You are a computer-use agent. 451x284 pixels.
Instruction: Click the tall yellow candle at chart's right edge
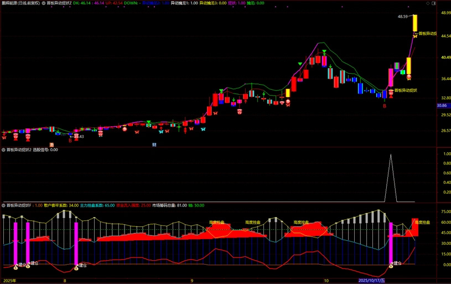[x=414, y=23]
